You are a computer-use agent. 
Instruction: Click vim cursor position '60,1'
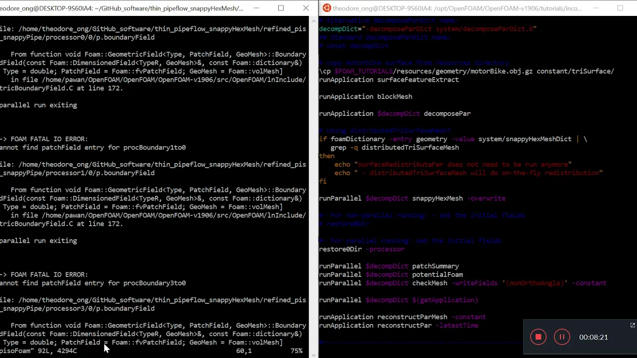244,351
